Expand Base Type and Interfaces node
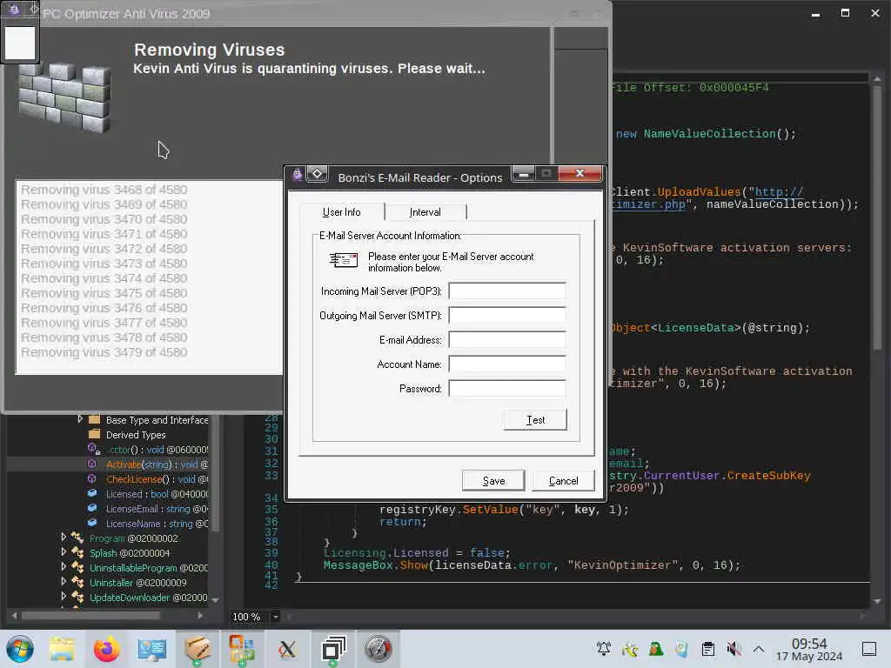Image resolution: width=891 pixels, height=668 pixels. tap(80, 419)
